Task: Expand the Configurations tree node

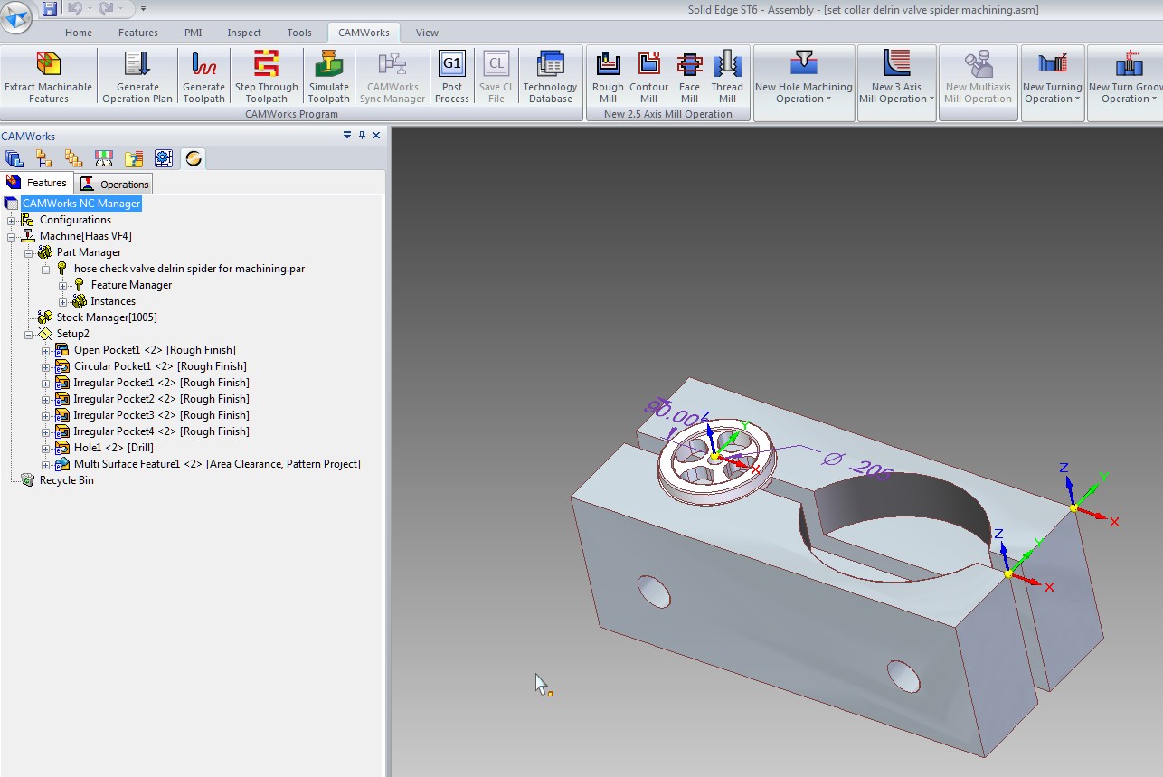Action: (12, 220)
